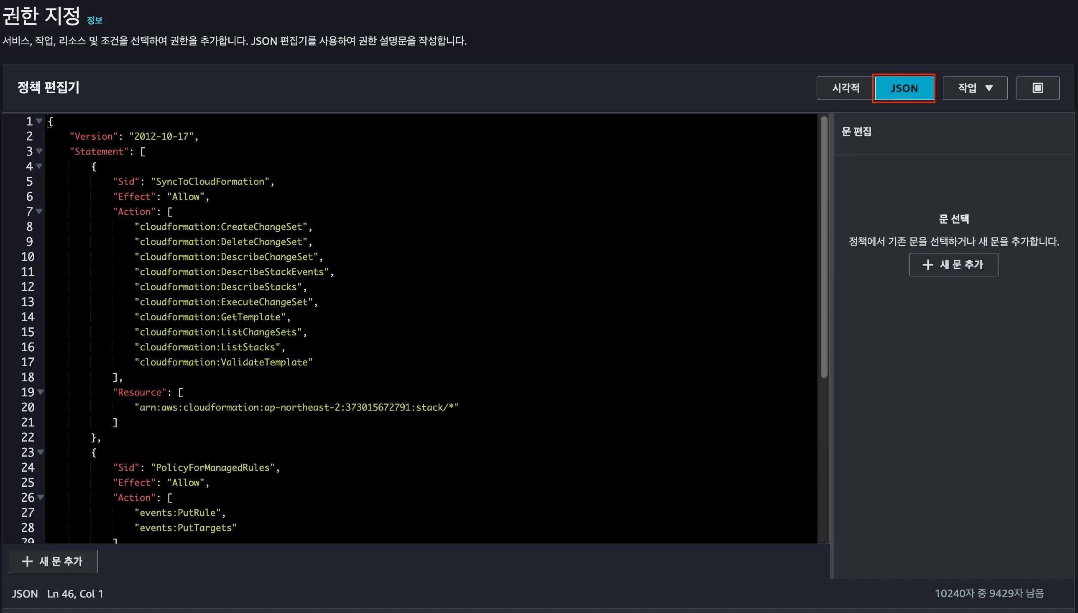Collapse the statement block at line 4

point(40,166)
